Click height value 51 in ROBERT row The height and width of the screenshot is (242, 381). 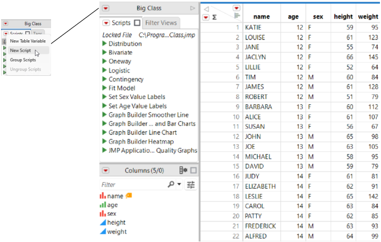point(343,97)
